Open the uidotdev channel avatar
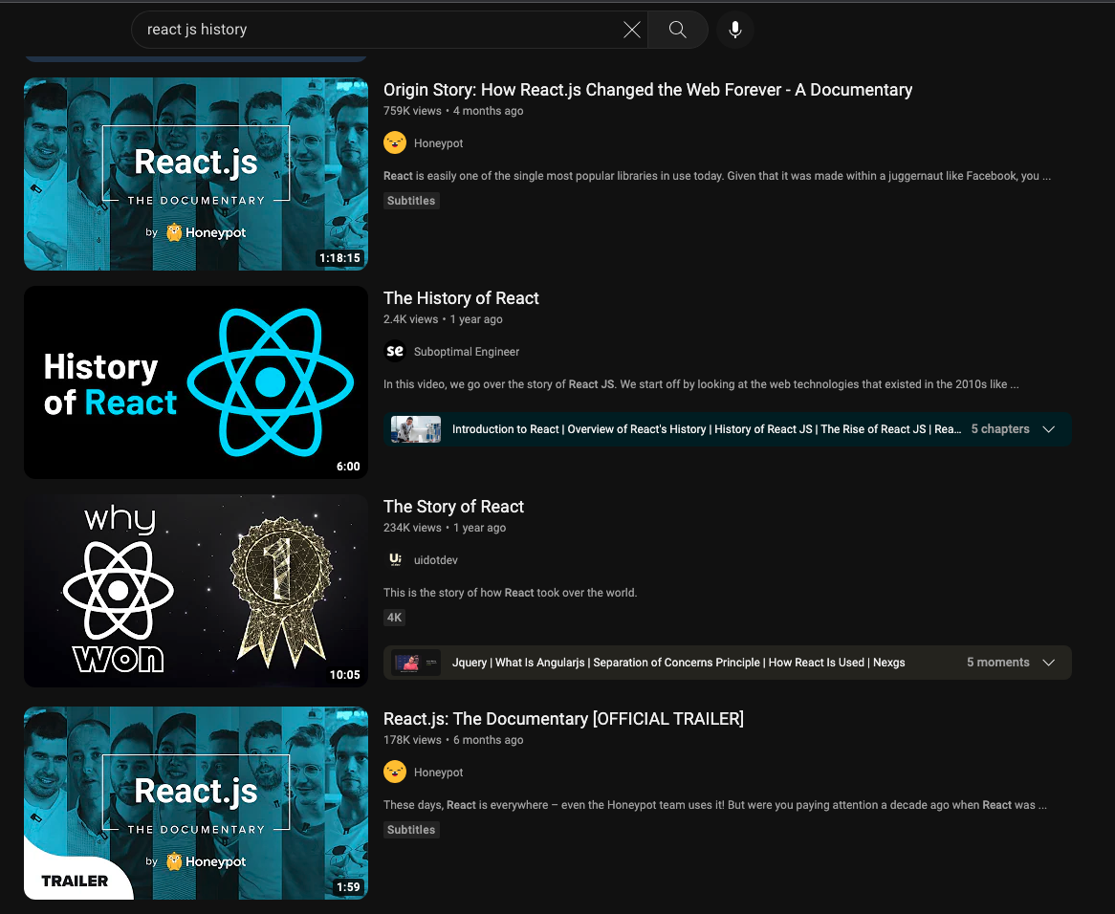 [395, 560]
